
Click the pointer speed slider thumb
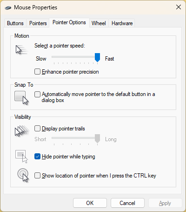click(x=97, y=57)
